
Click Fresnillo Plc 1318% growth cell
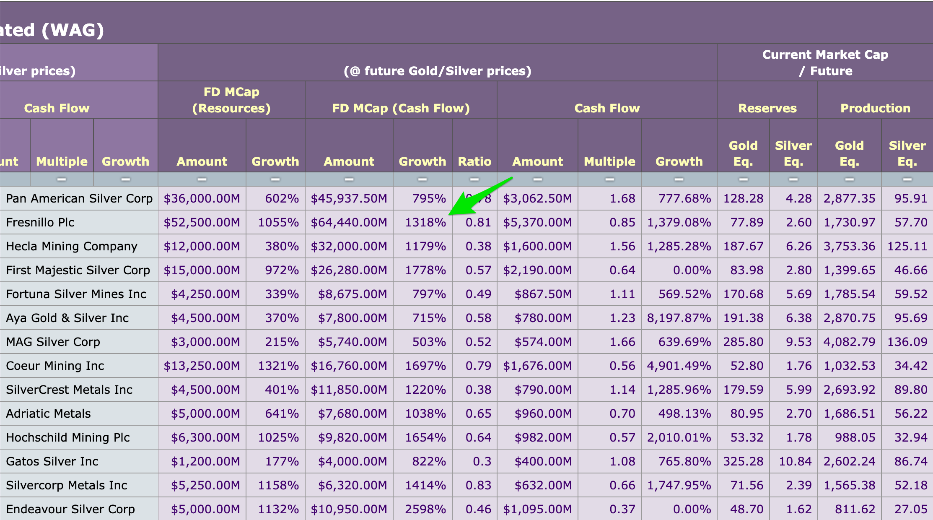tap(425, 222)
